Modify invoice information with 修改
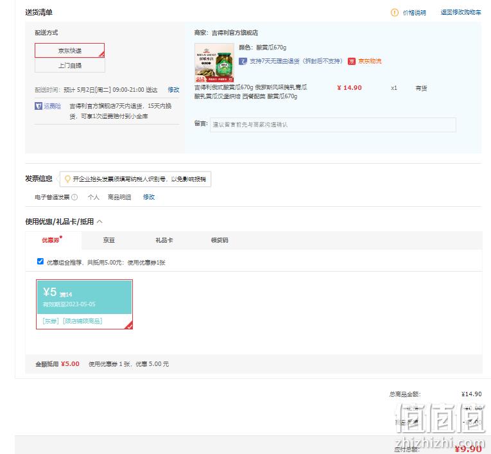This screenshot has height=454, width=491. 149,196
